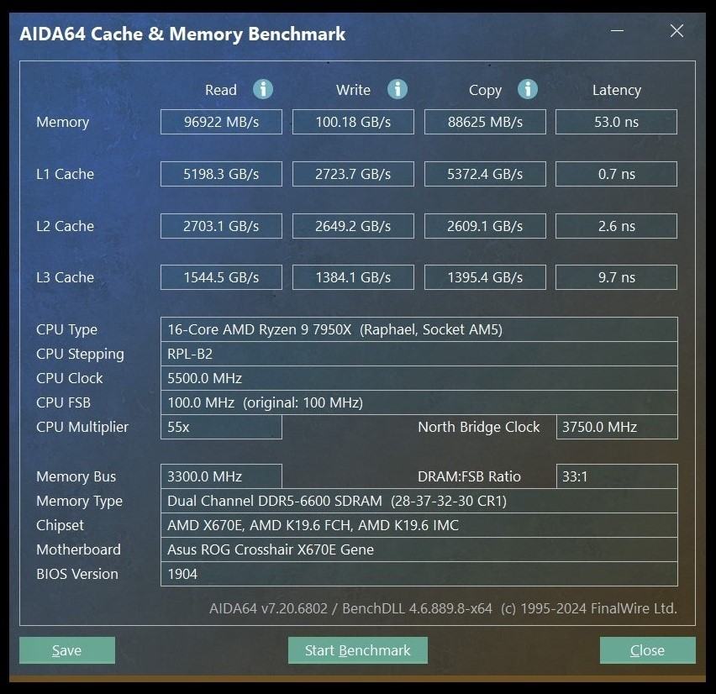Click the CPU Type field showing Ryzen 9 7950X
716x694 pixels.
[419, 329]
